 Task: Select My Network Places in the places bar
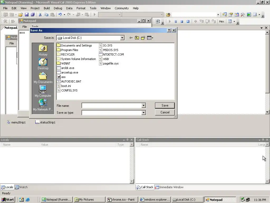click(x=43, y=105)
